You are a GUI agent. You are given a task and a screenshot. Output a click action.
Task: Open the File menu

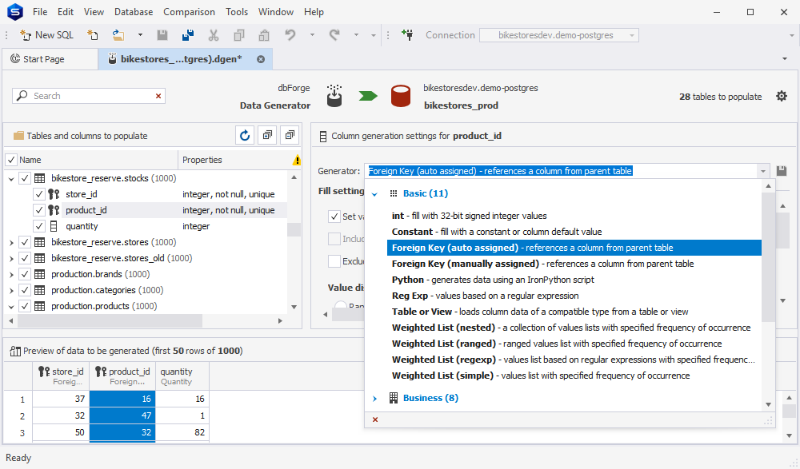(40, 12)
